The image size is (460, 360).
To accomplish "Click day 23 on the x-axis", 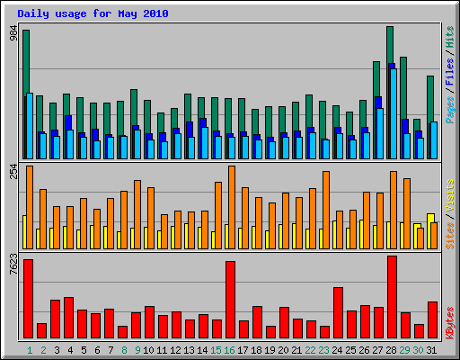I will pyautogui.click(x=323, y=350).
